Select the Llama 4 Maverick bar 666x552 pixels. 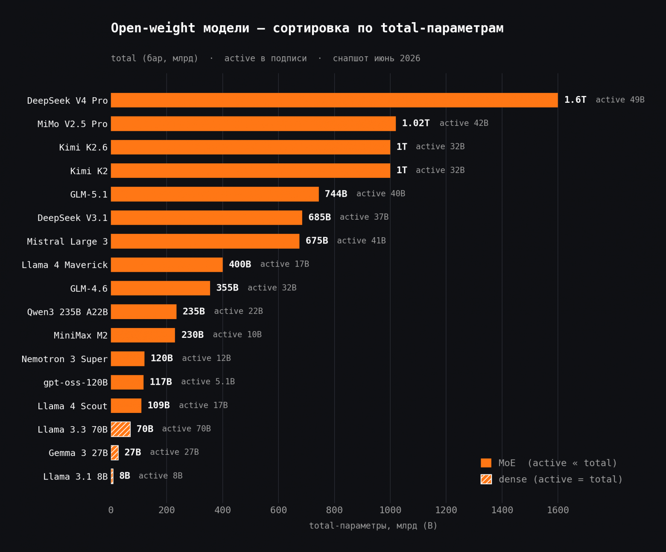click(167, 264)
